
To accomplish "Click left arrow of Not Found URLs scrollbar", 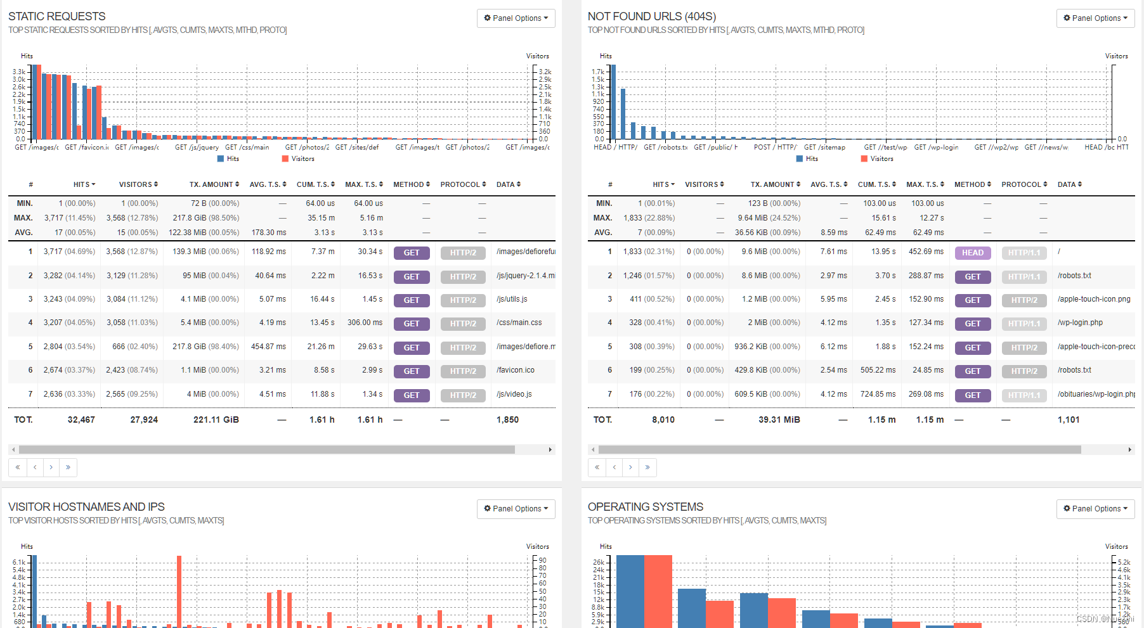I will point(593,450).
